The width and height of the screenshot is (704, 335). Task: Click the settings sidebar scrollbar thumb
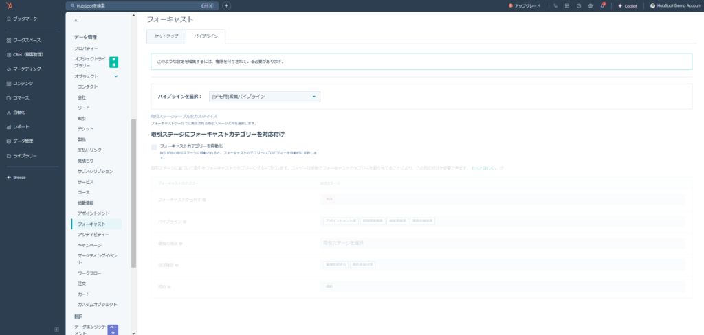(x=133, y=194)
